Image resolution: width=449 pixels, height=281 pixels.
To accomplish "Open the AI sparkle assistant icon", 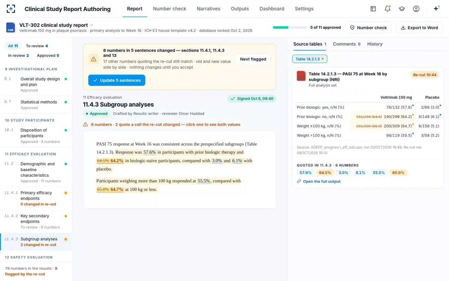I will coord(437,9).
